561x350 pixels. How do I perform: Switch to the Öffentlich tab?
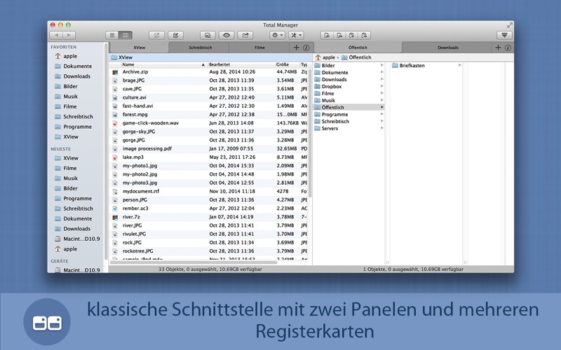pos(358,48)
